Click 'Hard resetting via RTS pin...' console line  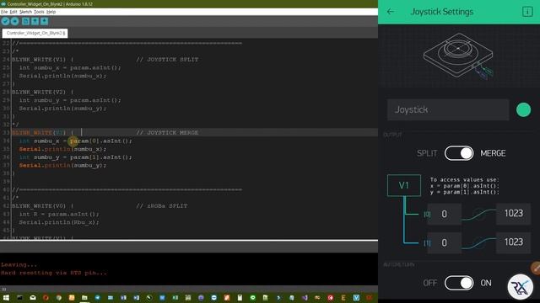point(54,273)
